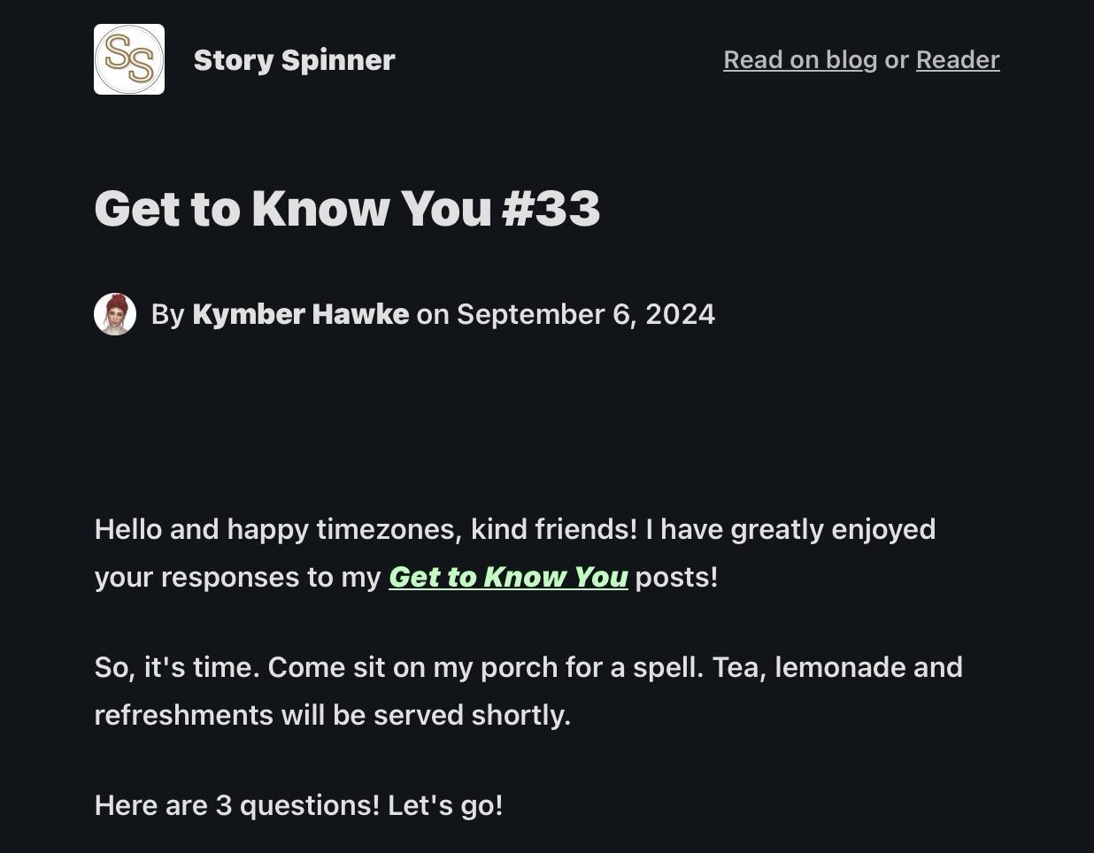Screen dimensions: 1094x853
Task: Click the Story Spinner site name
Action: [294, 60]
